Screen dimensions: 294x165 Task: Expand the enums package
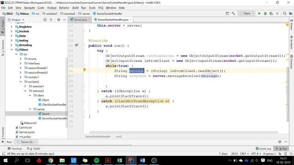[21, 59]
